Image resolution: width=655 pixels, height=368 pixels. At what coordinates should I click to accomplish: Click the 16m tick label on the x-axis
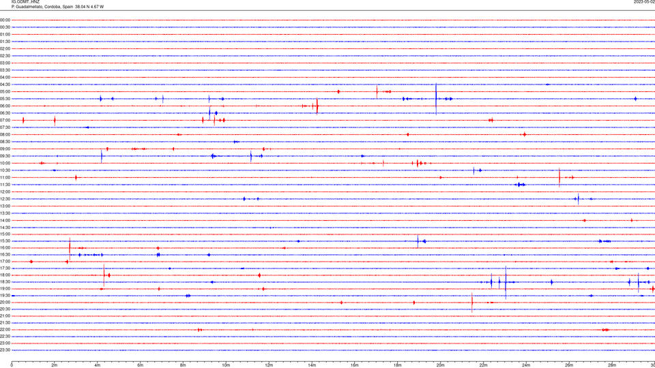[x=355, y=365]
